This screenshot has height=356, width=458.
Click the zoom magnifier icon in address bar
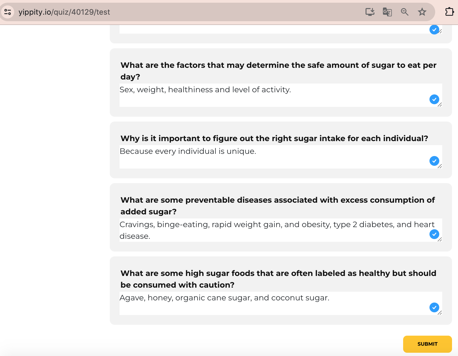tap(404, 12)
